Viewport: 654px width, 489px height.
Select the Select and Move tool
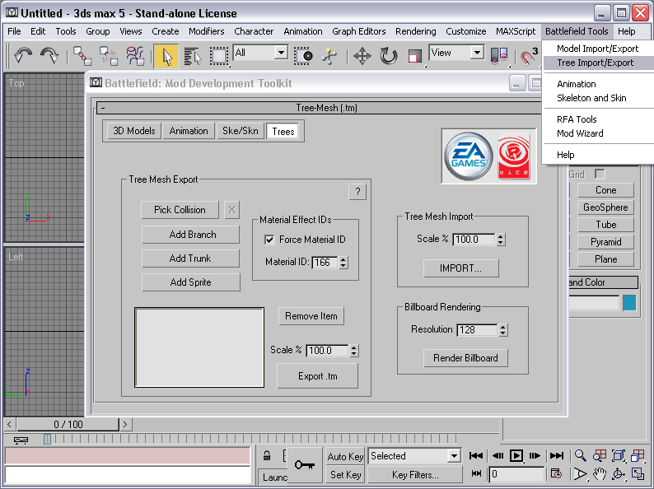click(362, 55)
